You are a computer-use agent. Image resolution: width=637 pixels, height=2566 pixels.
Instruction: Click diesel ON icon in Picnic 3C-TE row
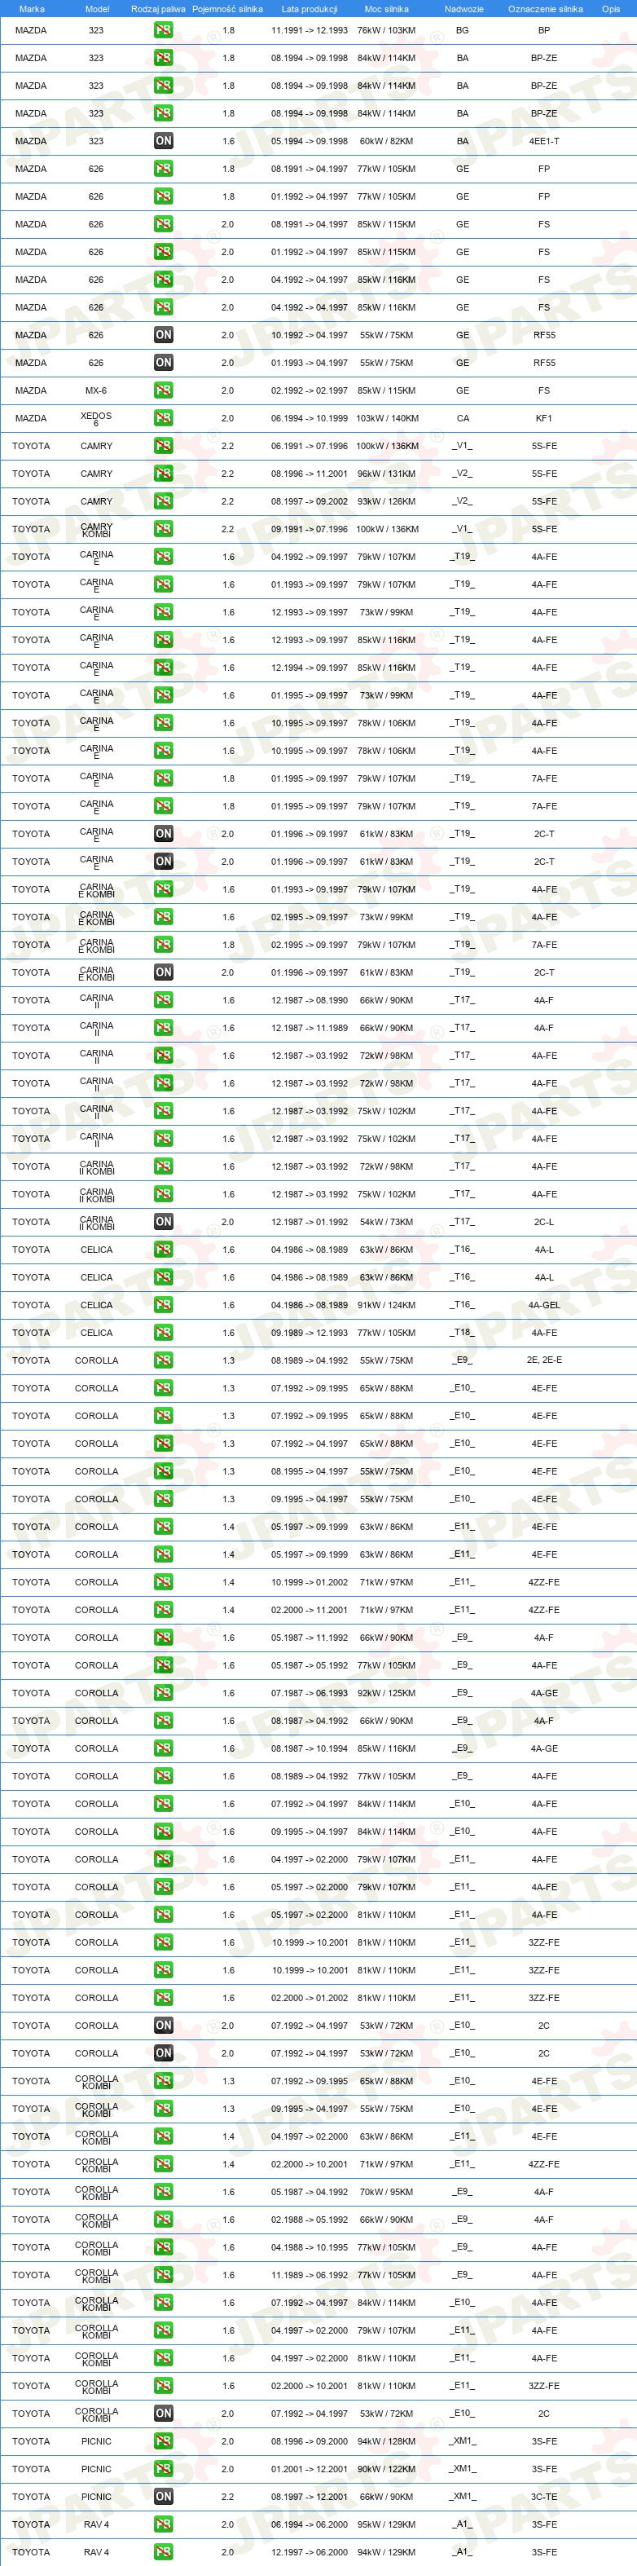pyautogui.click(x=163, y=2496)
